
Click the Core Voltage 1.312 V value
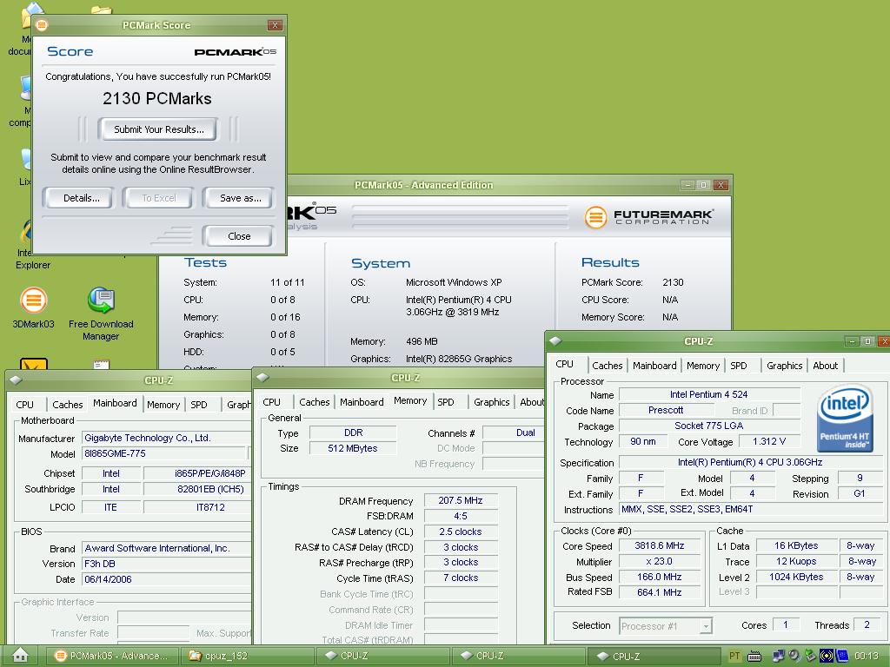pos(769,441)
